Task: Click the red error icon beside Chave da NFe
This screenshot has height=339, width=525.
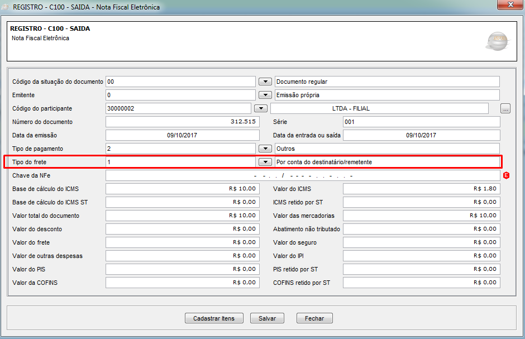Action: pyautogui.click(x=507, y=176)
